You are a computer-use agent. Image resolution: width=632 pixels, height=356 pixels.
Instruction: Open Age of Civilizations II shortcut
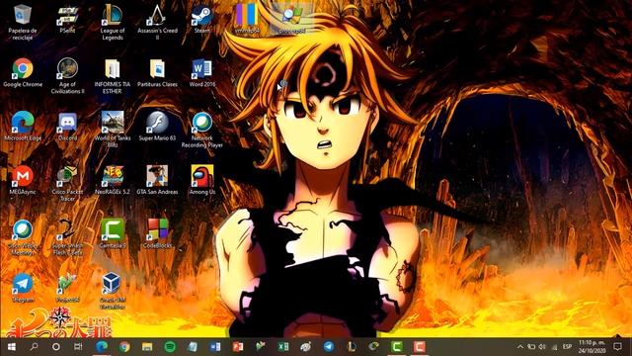pyautogui.click(x=67, y=76)
